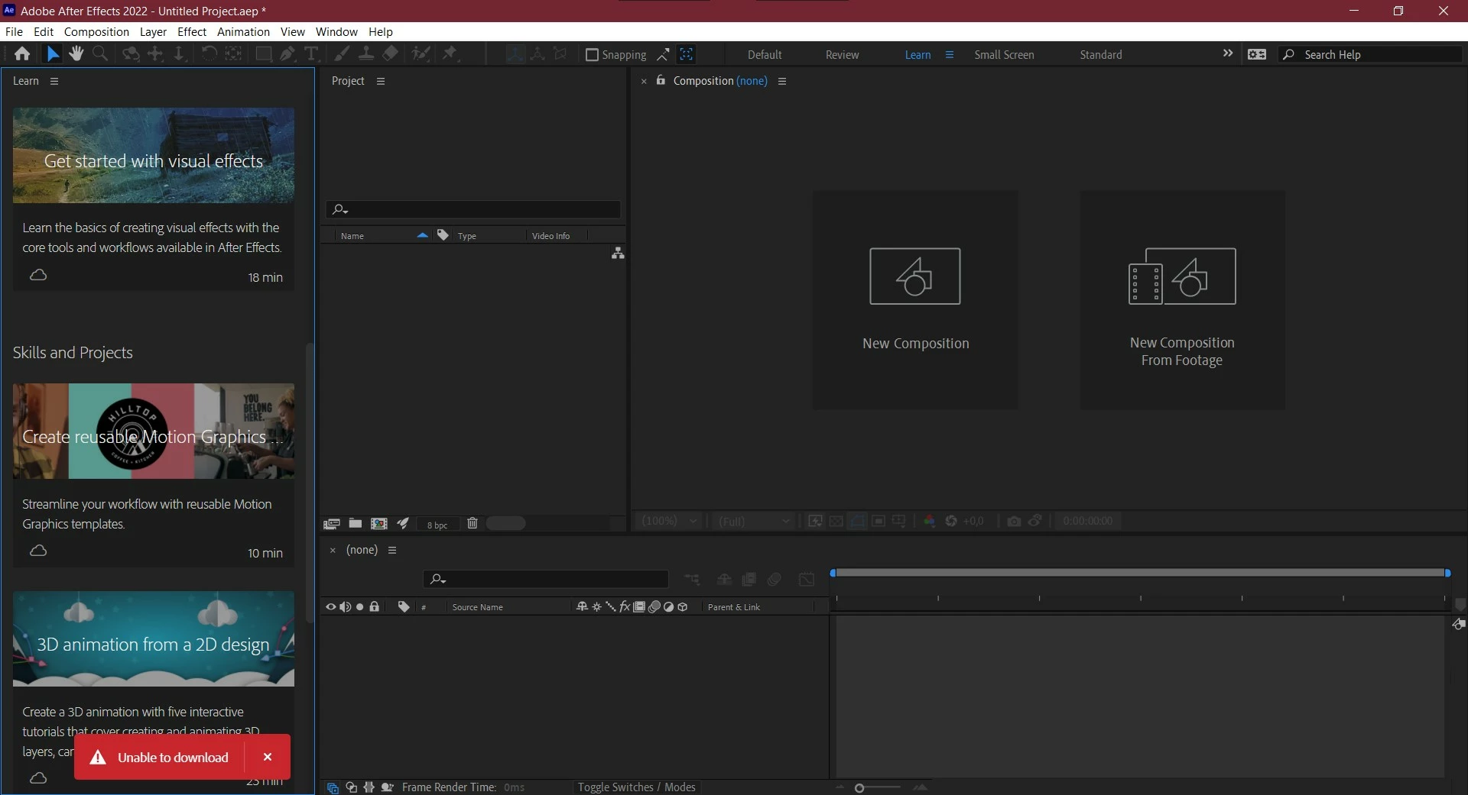Select the Pen tool

(x=287, y=53)
